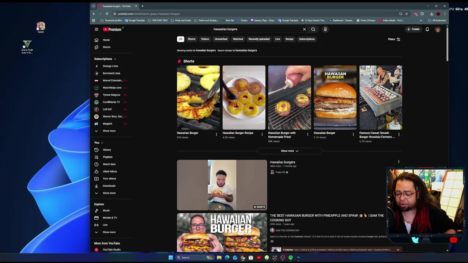
Task: Open the Peaks100 channel link
Action: tap(280, 172)
